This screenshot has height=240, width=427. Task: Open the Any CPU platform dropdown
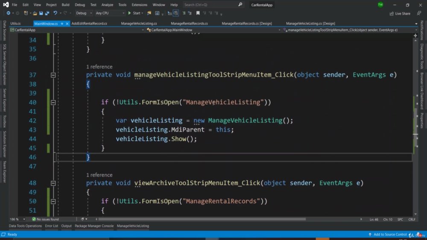tap(110, 13)
